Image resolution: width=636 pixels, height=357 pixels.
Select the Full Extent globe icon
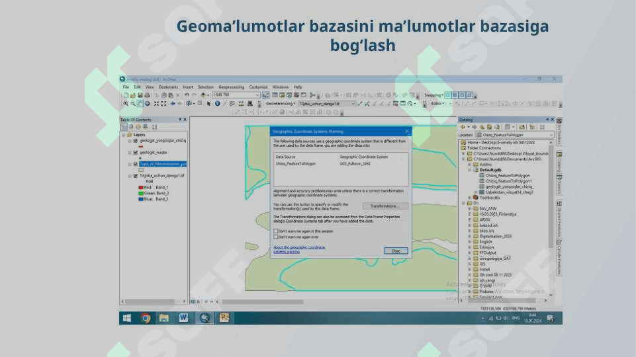tap(147, 104)
